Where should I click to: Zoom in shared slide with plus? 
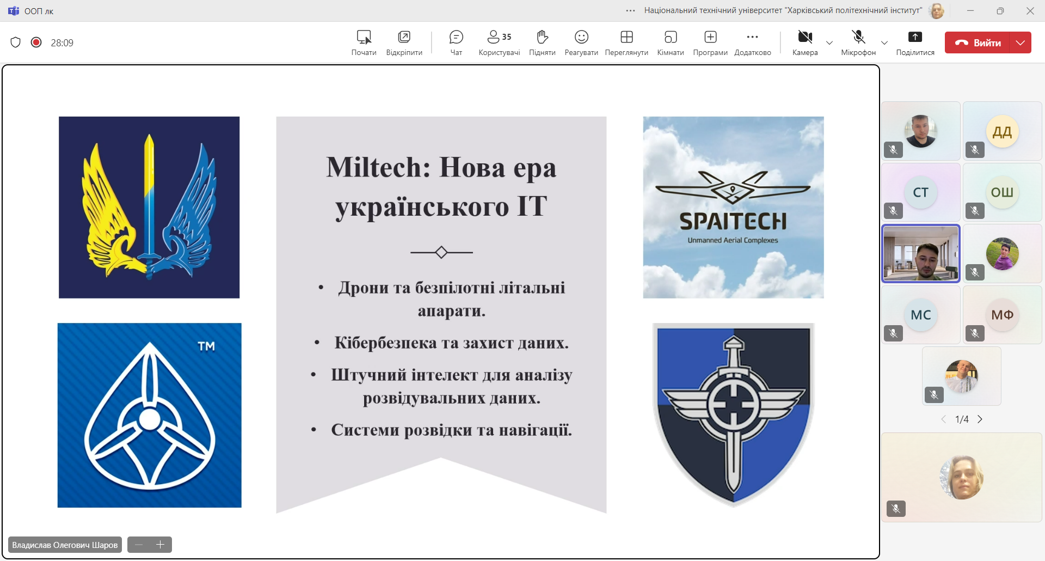(160, 545)
